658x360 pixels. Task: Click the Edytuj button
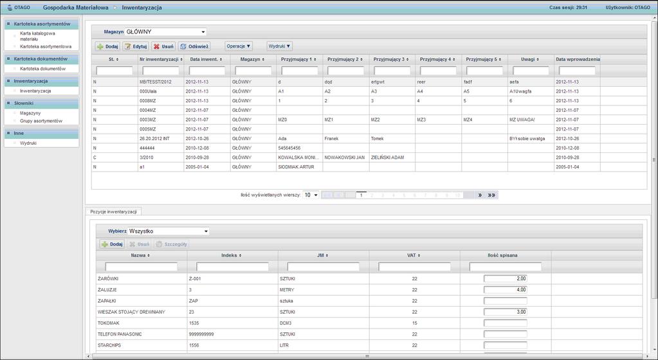coord(136,46)
